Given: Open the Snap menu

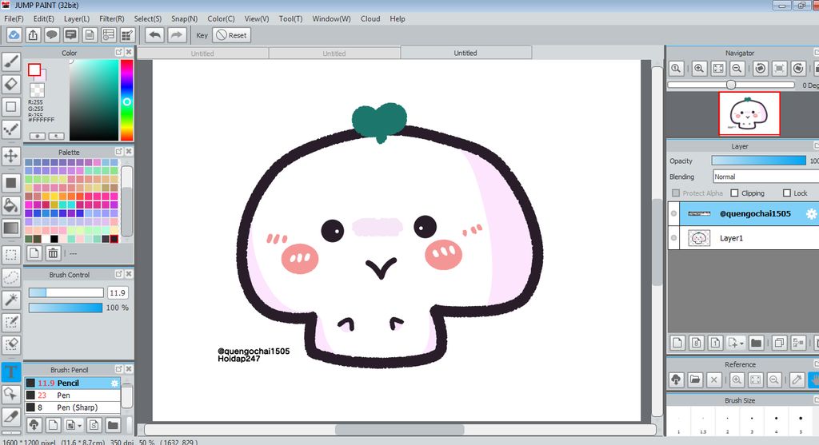Looking at the screenshot, I should click(x=185, y=19).
